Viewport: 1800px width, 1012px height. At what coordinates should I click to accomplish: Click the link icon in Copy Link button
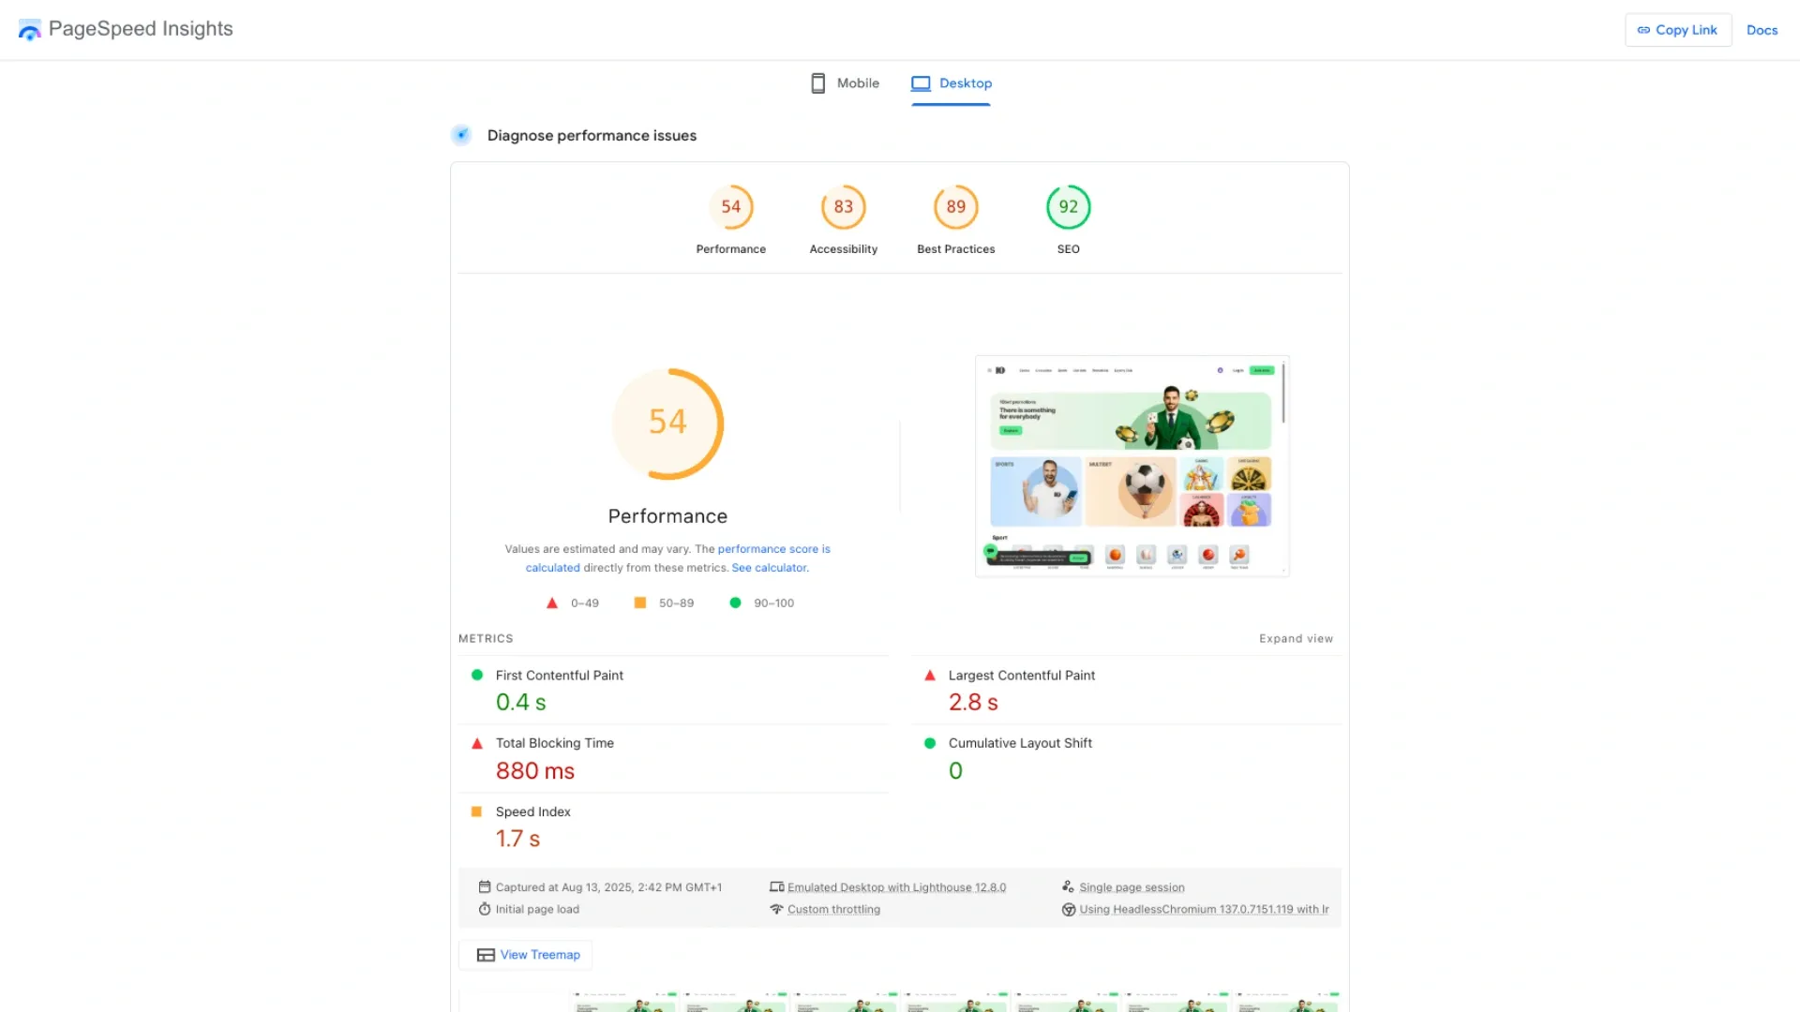pos(1643,30)
